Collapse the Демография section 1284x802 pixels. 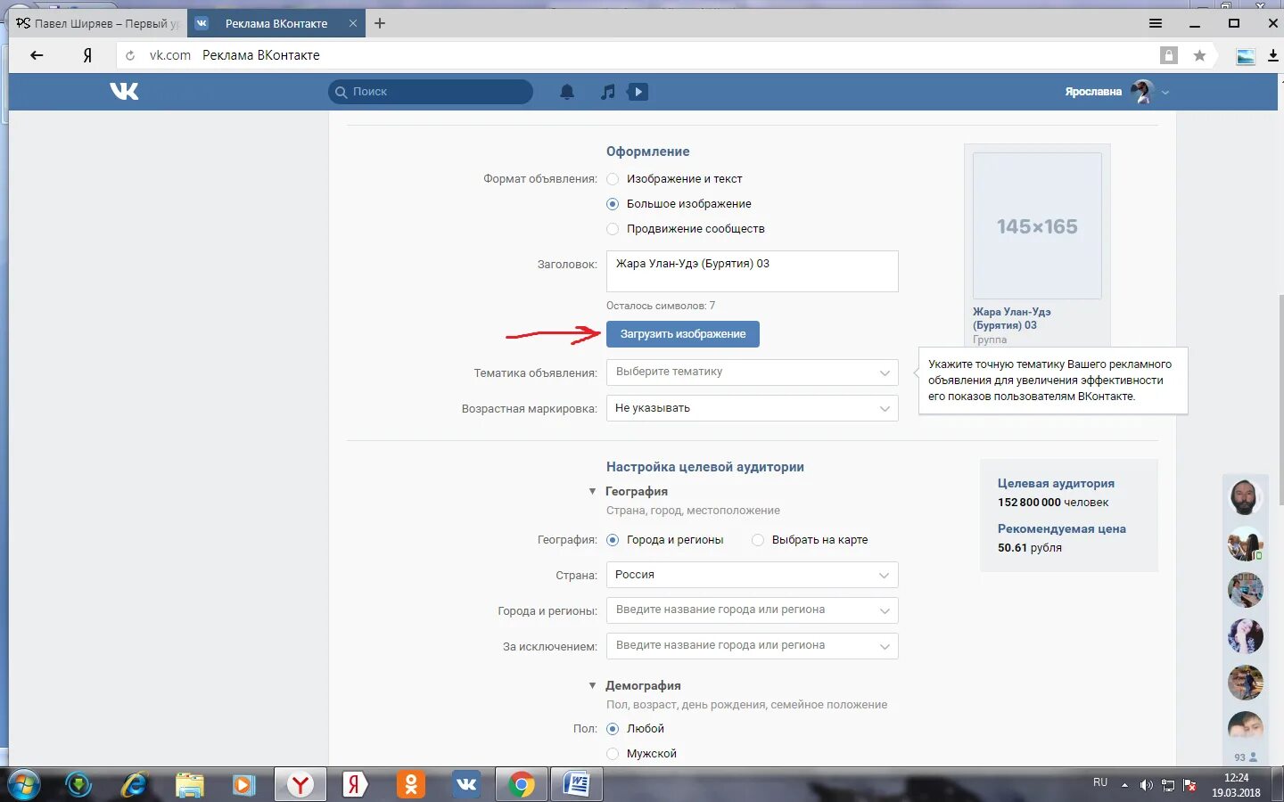click(592, 685)
